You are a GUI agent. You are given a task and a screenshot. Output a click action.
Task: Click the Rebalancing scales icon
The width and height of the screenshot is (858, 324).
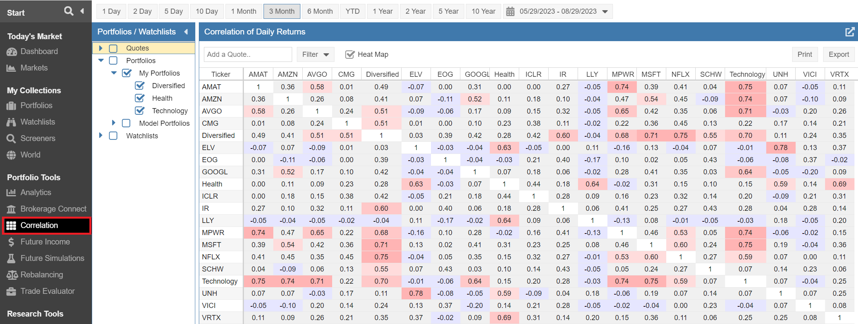pos(12,275)
